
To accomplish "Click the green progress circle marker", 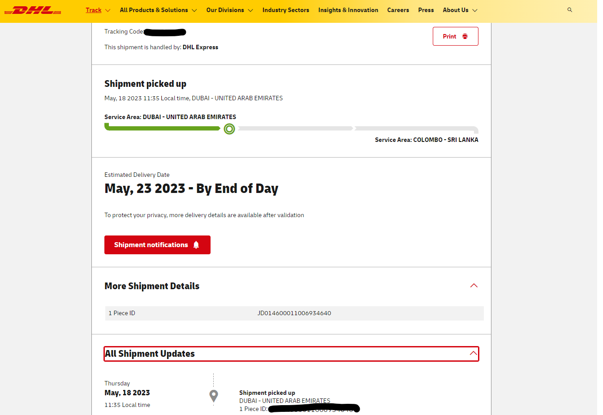I will point(229,129).
